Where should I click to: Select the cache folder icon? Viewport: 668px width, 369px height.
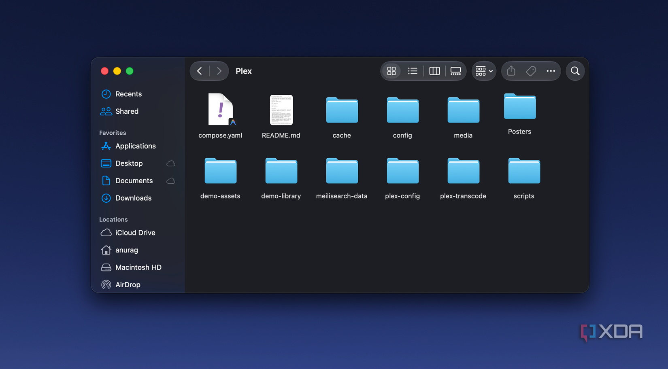[342, 110]
